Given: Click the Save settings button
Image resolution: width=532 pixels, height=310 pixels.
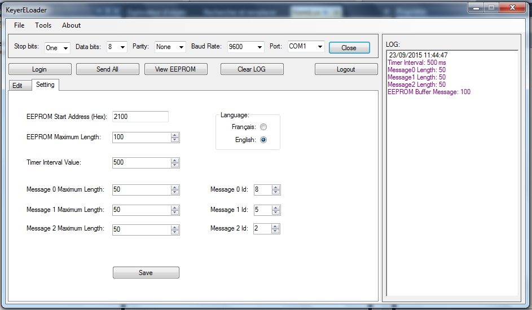Looking at the screenshot, I should pyautogui.click(x=146, y=273).
